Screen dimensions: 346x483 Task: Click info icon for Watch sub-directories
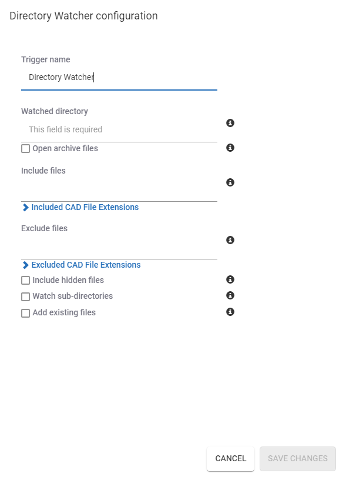[230, 295]
